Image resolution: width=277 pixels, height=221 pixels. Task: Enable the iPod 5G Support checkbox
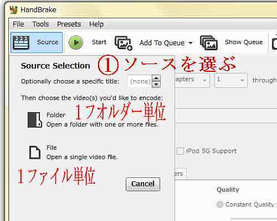(180, 151)
